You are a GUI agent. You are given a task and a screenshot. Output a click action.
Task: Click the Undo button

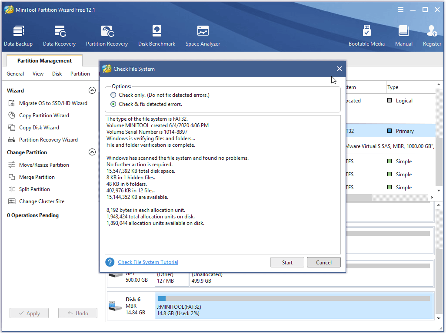(x=78, y=313)
